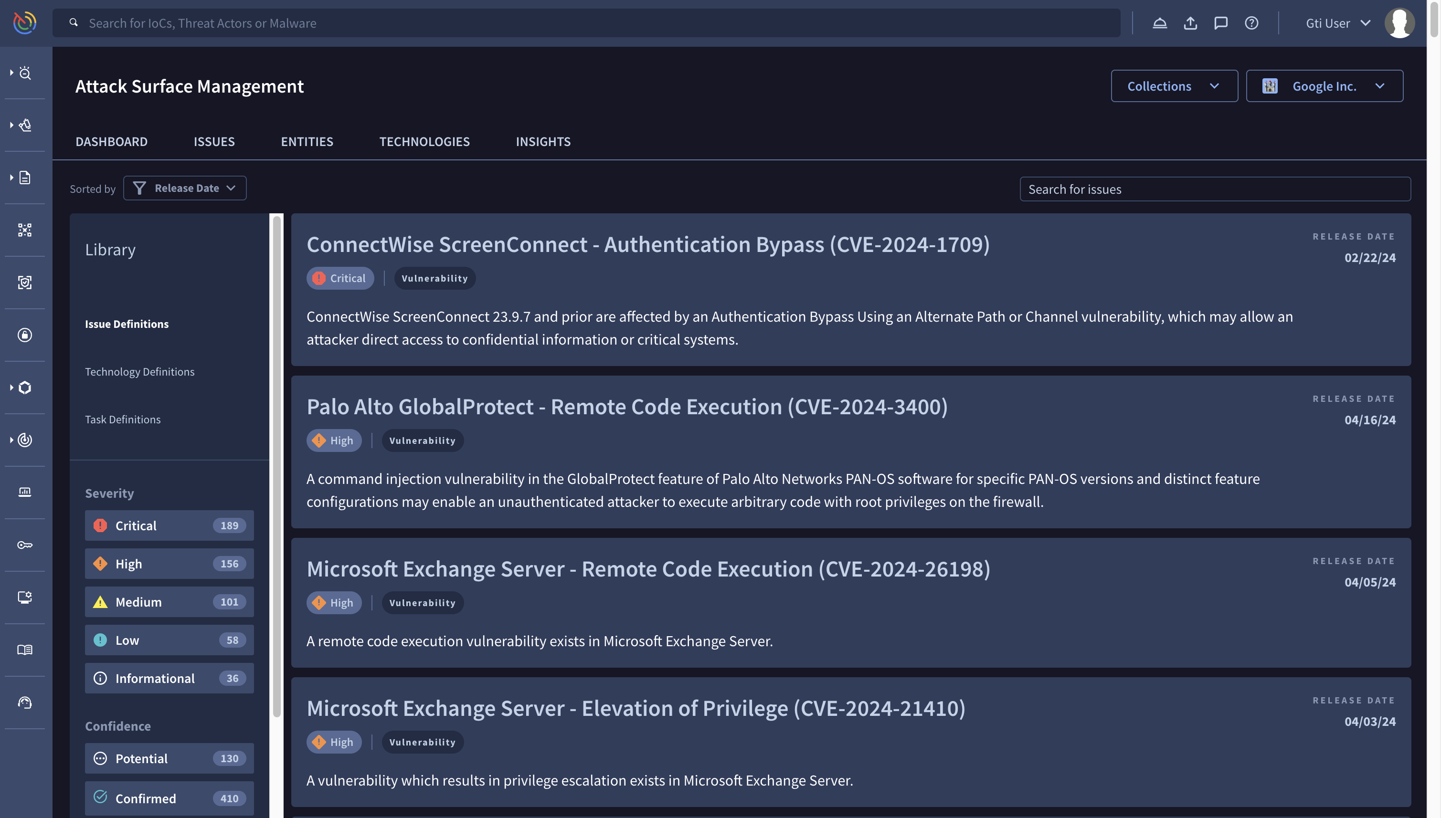Screen dimensions: 1441x818
Task: Open the Collections dropdown
Action: tap(1174, 86)
